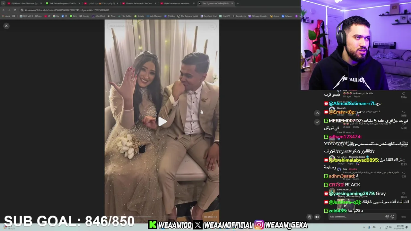The image size is (411, 231).
Task: Like the comment with 231 likes
Action: [404, 173]
